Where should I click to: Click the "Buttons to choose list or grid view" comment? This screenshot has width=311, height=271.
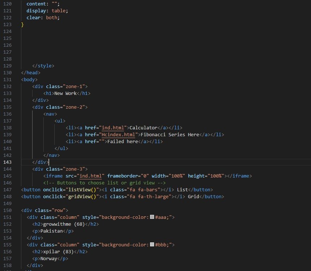pos(104,183)
